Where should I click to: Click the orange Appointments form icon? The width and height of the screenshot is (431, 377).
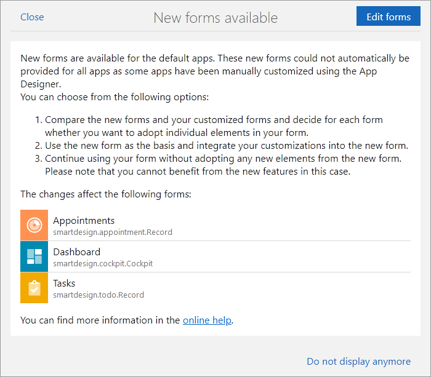click(x=34, y=225)
